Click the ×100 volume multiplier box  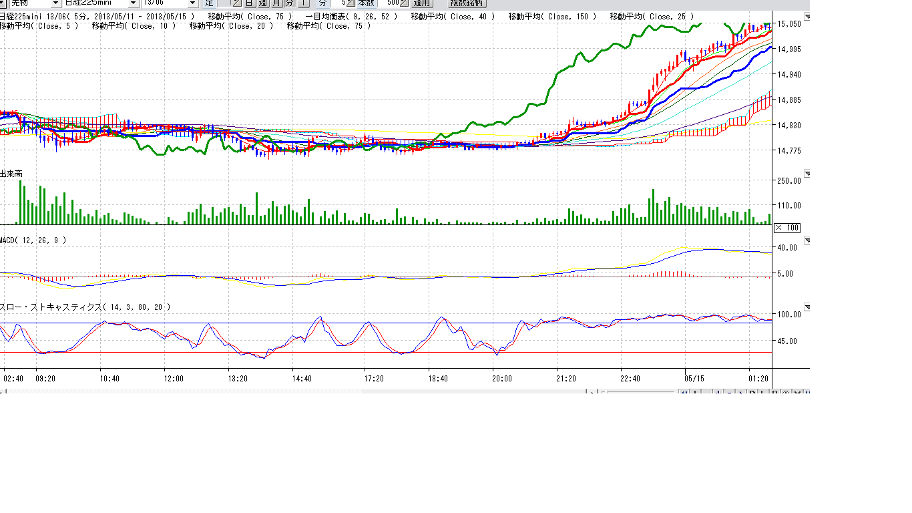point(786,228)
